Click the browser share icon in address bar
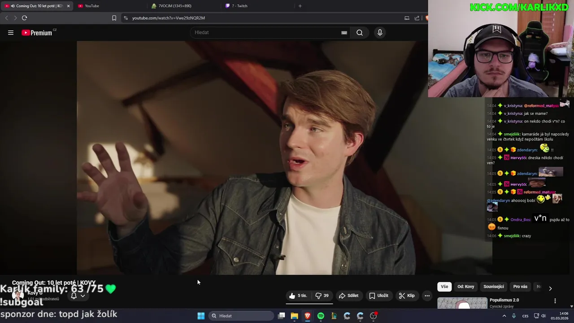Viewport: 574px width, 323px height. click(417, 18)
